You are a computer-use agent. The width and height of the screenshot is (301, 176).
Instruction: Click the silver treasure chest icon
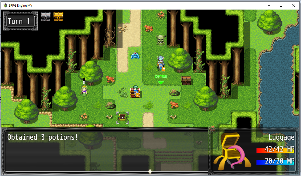(x=46, y=17)
